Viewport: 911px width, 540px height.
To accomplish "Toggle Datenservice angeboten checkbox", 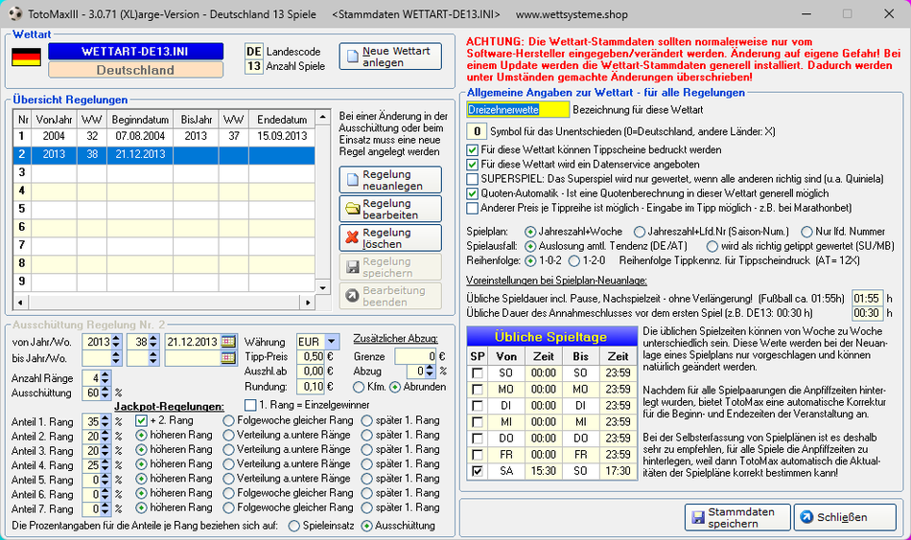I will [x=473, y=164].
